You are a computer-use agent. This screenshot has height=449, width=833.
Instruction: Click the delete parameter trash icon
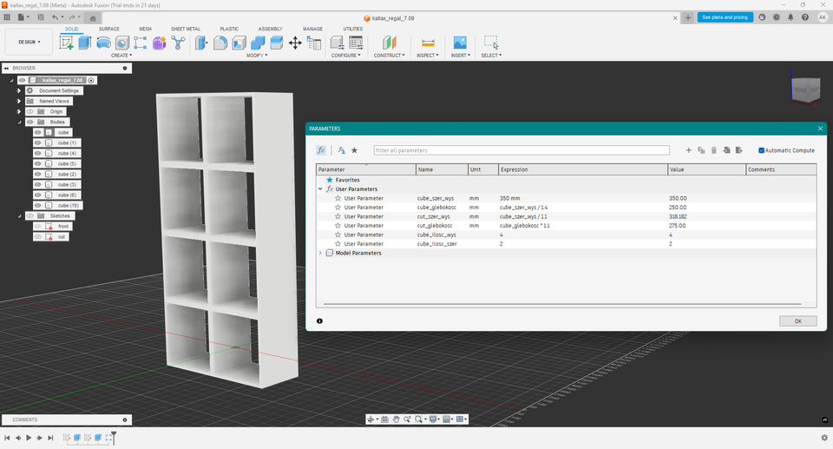tap(713, 150)
